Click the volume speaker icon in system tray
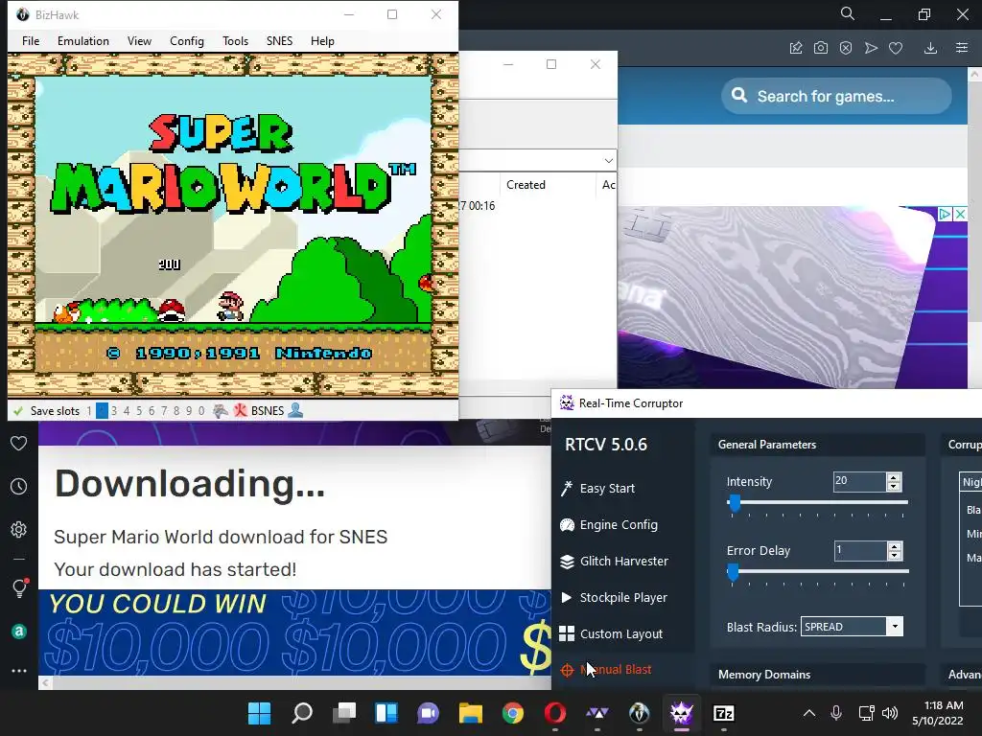Image resolution: width=982 pixels, height=736 pixels. [889, 713]
